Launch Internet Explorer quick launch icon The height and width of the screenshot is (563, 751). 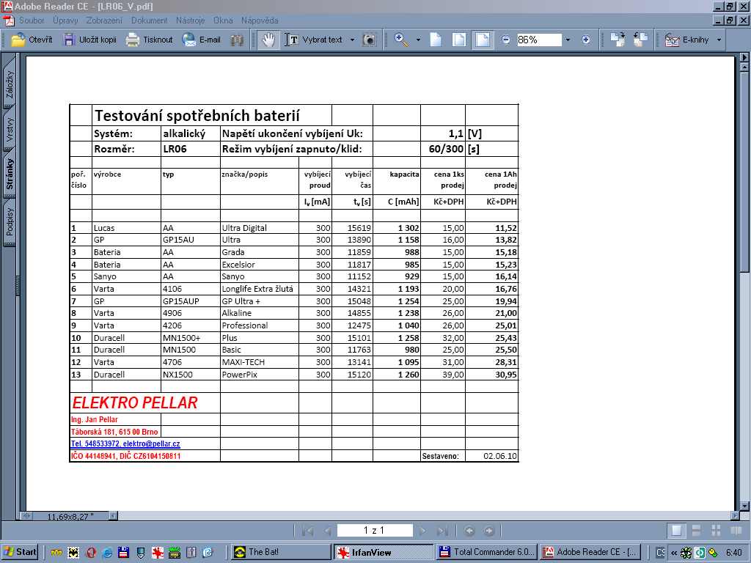107,553
